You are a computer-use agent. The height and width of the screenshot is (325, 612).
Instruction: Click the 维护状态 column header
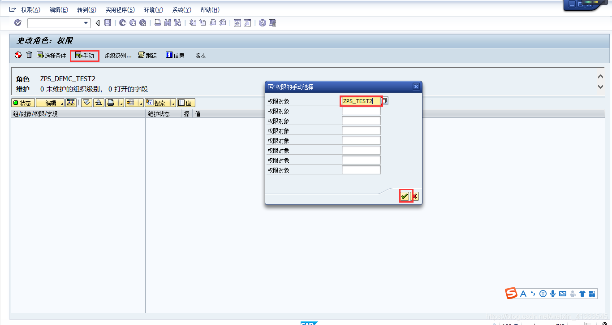(x=164, y=114)
